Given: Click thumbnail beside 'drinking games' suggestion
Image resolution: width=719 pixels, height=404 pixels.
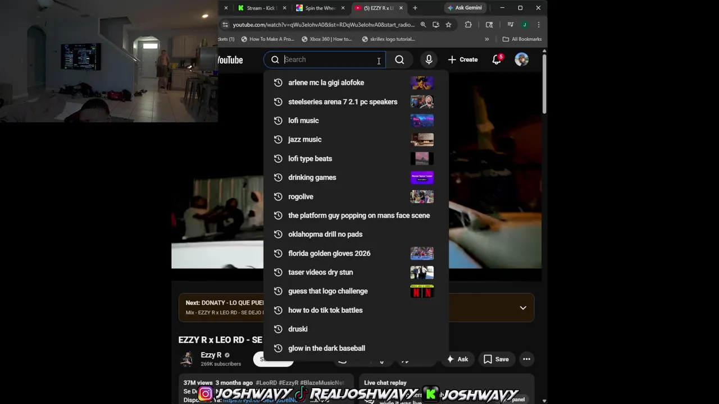Looking at the screenshot, I should coord(422,177).
